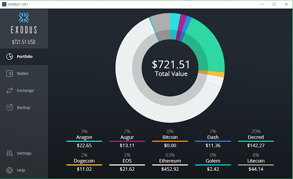Click the $11.36 Dash value
Screen dimensions: 293x179
[x=213, y=145]
